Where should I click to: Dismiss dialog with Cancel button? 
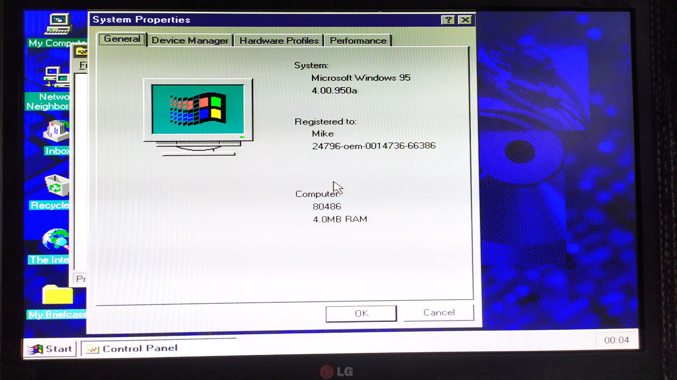coord(438,312)
